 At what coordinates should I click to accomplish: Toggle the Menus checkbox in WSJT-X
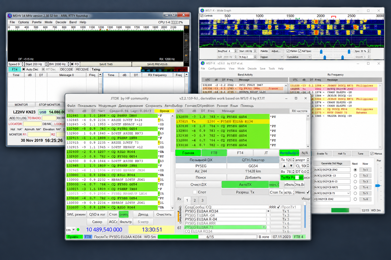pyautogui.click(x=372, y=154)
